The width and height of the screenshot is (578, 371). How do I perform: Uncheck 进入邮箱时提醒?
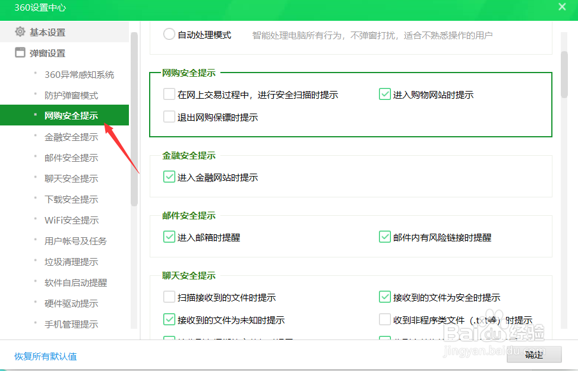169,237
